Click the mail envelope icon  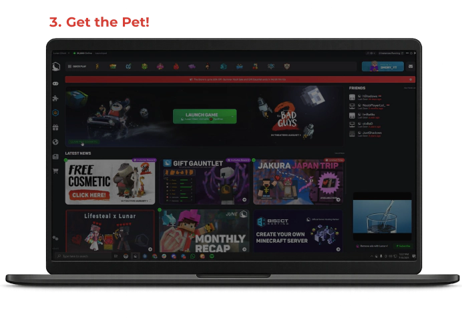[411, 67]
